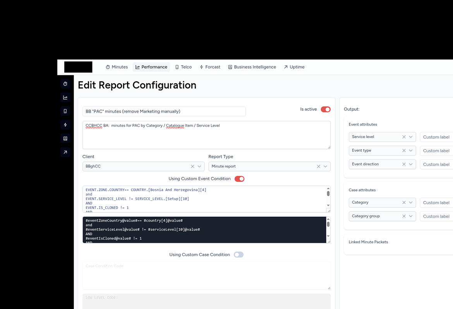453x309 pixels.
Task: Click the report name input field
Action: click(164, 111)
